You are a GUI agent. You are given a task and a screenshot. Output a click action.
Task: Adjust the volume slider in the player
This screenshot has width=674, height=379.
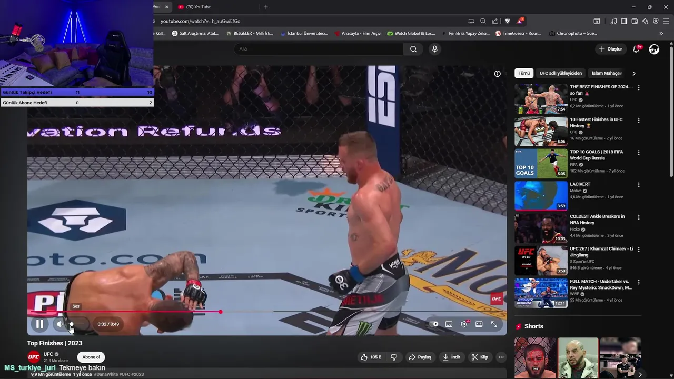tap(77, 324)
